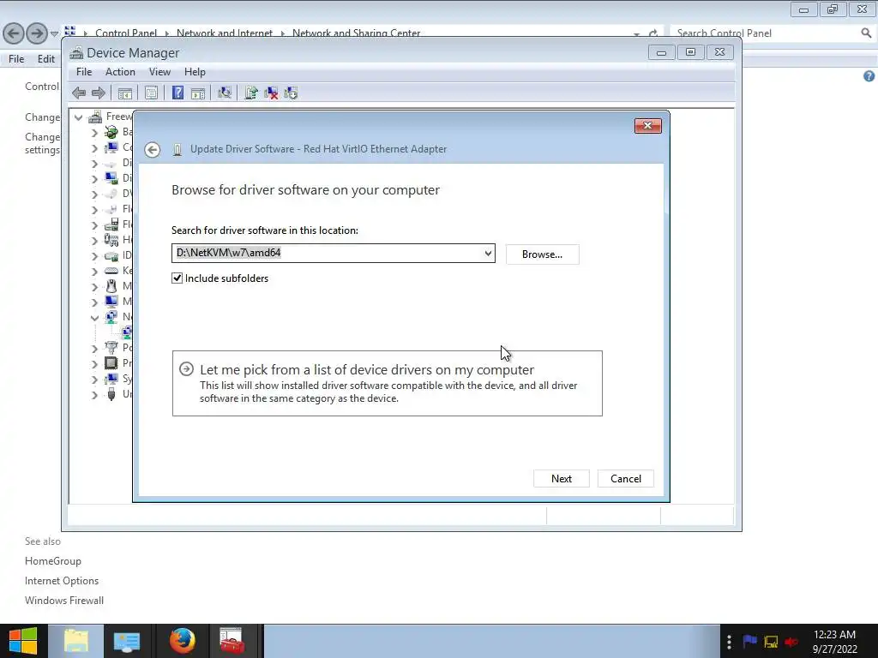Select the USB controllers icon in device tree
This screenshot has width=878, height=658.
click(x=111, y=394)
